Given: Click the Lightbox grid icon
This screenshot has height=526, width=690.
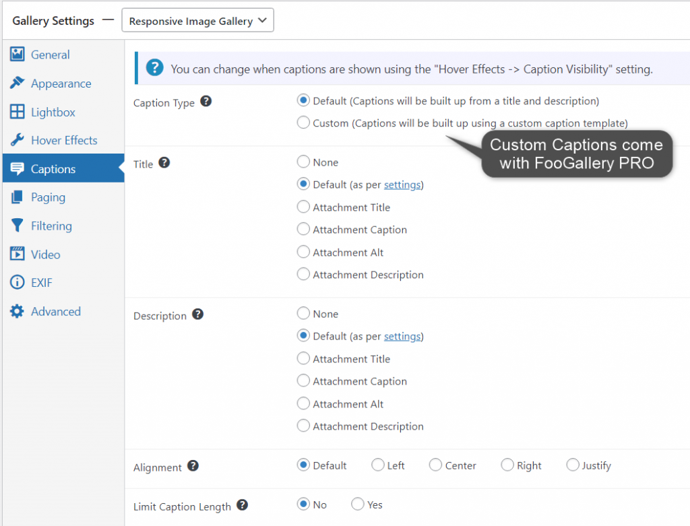Looking at the screenshot, I should [x=17, y=112].
